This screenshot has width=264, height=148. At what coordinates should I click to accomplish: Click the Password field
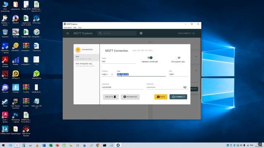point(164,87)
